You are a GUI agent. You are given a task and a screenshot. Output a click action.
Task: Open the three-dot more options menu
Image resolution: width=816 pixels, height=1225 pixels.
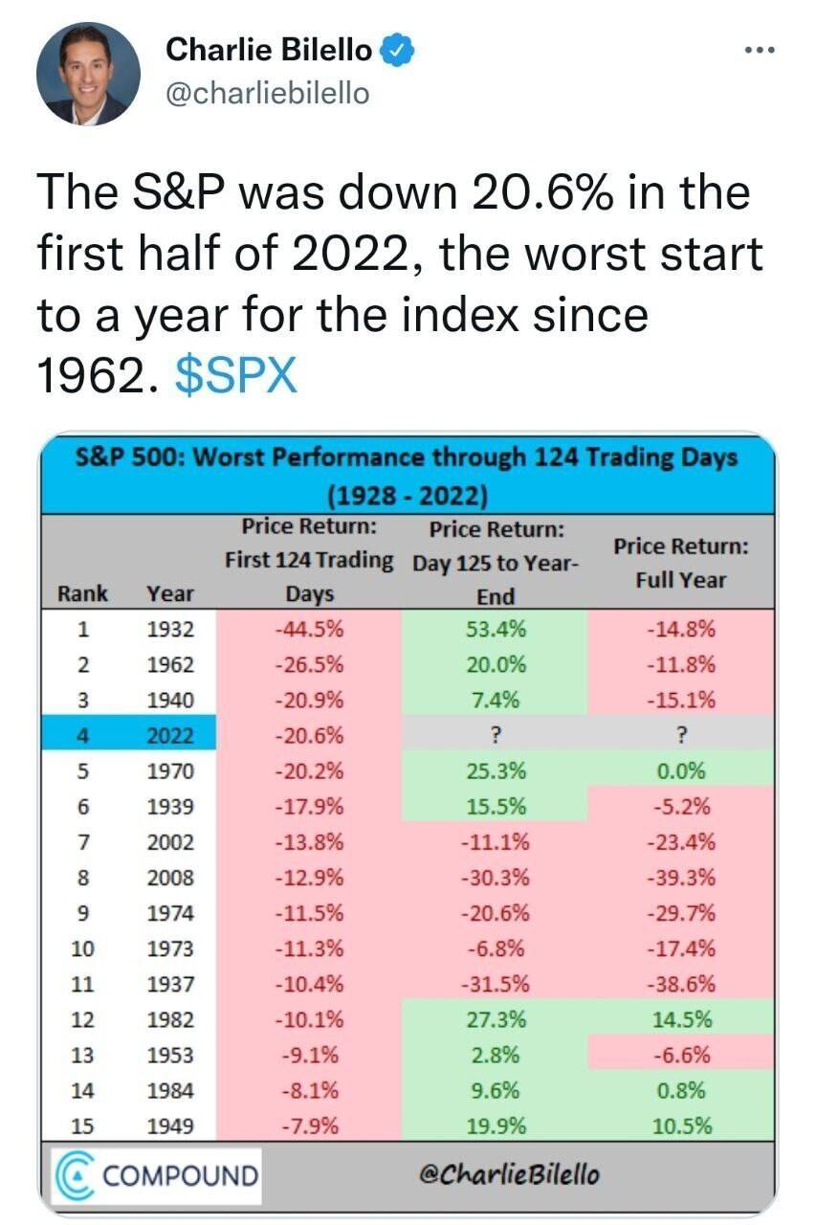[760, 48]
